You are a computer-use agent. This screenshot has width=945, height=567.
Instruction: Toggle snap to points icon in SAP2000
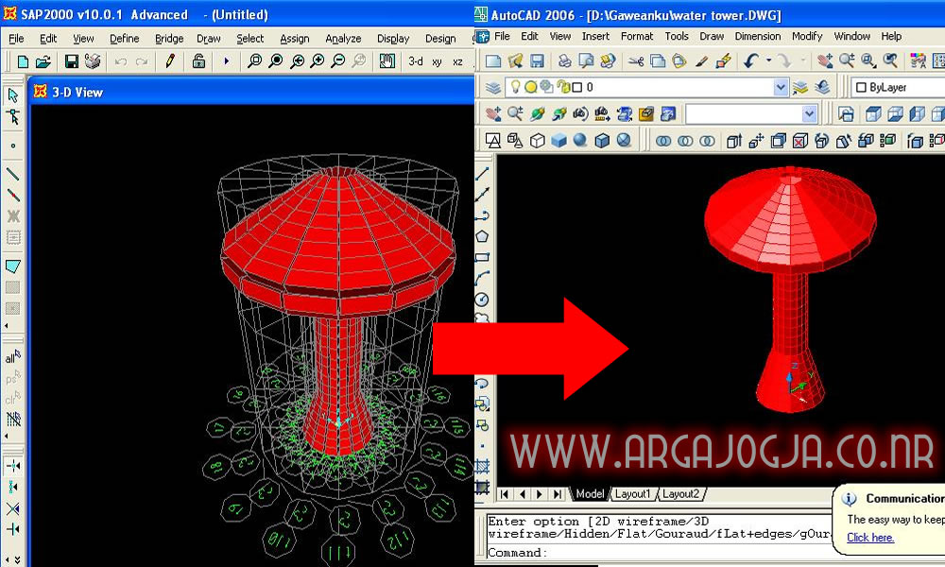(x=12, y=466)
